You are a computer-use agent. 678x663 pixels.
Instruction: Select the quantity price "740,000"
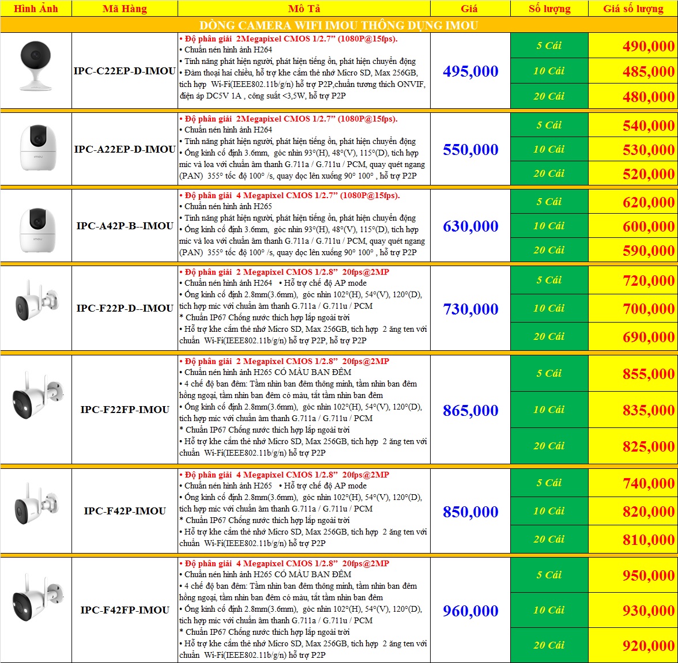pos(649,483)
